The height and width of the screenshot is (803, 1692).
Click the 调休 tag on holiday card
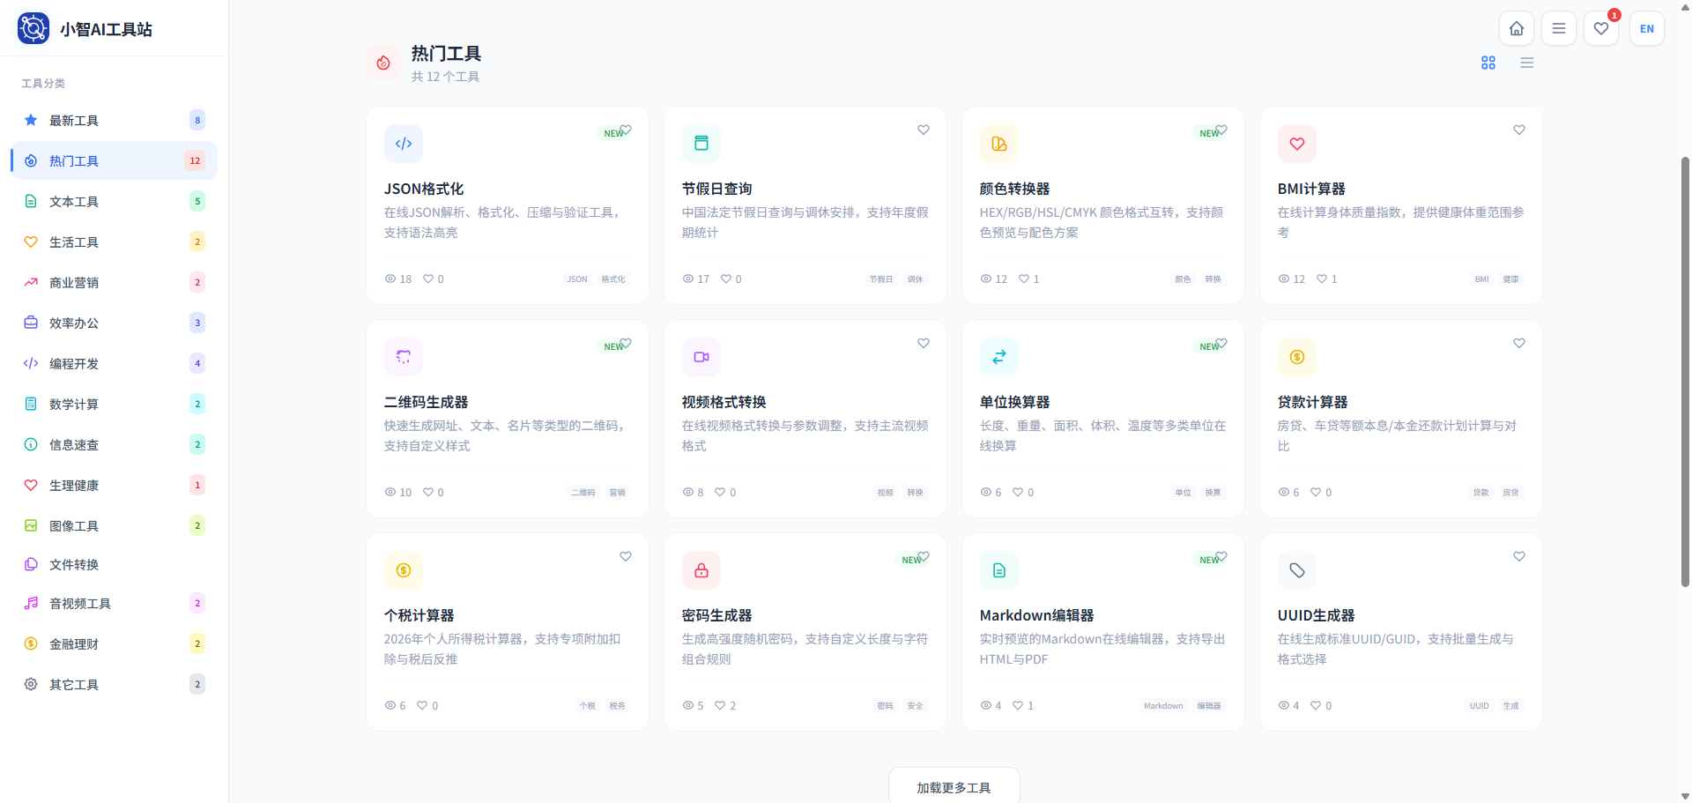click(916, 279)
